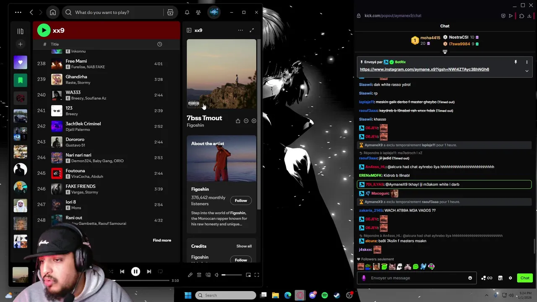Mute Spotify volume speaker icon
Image resolution: width=537 pixels, height=302 pixels.
[216, 275]
